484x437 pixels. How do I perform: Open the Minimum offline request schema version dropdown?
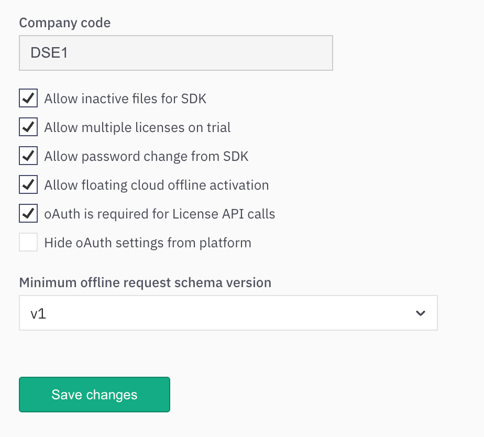(x=228, y=313)
